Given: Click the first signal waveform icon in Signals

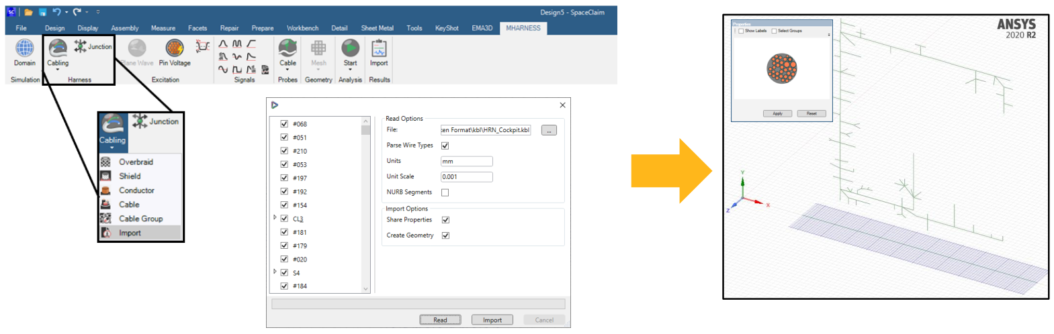Looking at the screenshot, I should pyautogui.click(x=223, y=44).
